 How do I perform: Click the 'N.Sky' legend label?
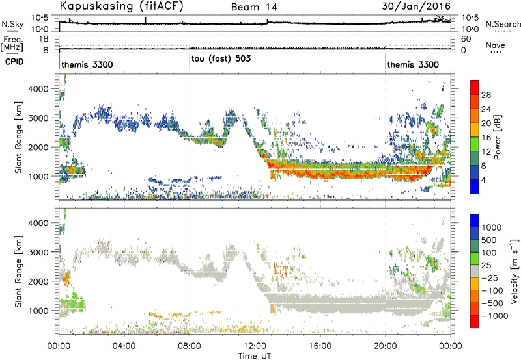(x=12, y=24)
